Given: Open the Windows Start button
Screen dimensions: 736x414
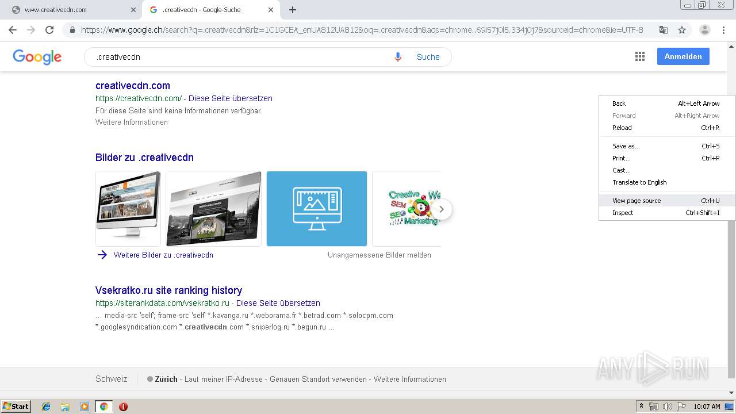Looking at the screenshot, I should coord(16,407).
